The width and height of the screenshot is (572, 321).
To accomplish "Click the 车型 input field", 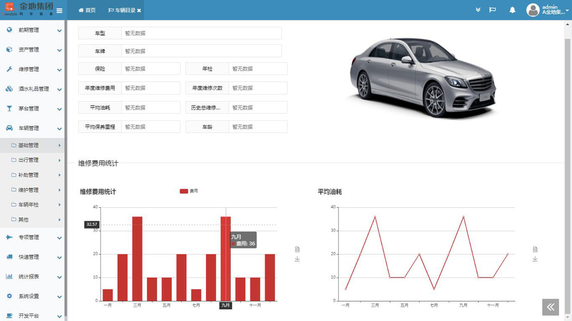I will (x=201, y=33).
